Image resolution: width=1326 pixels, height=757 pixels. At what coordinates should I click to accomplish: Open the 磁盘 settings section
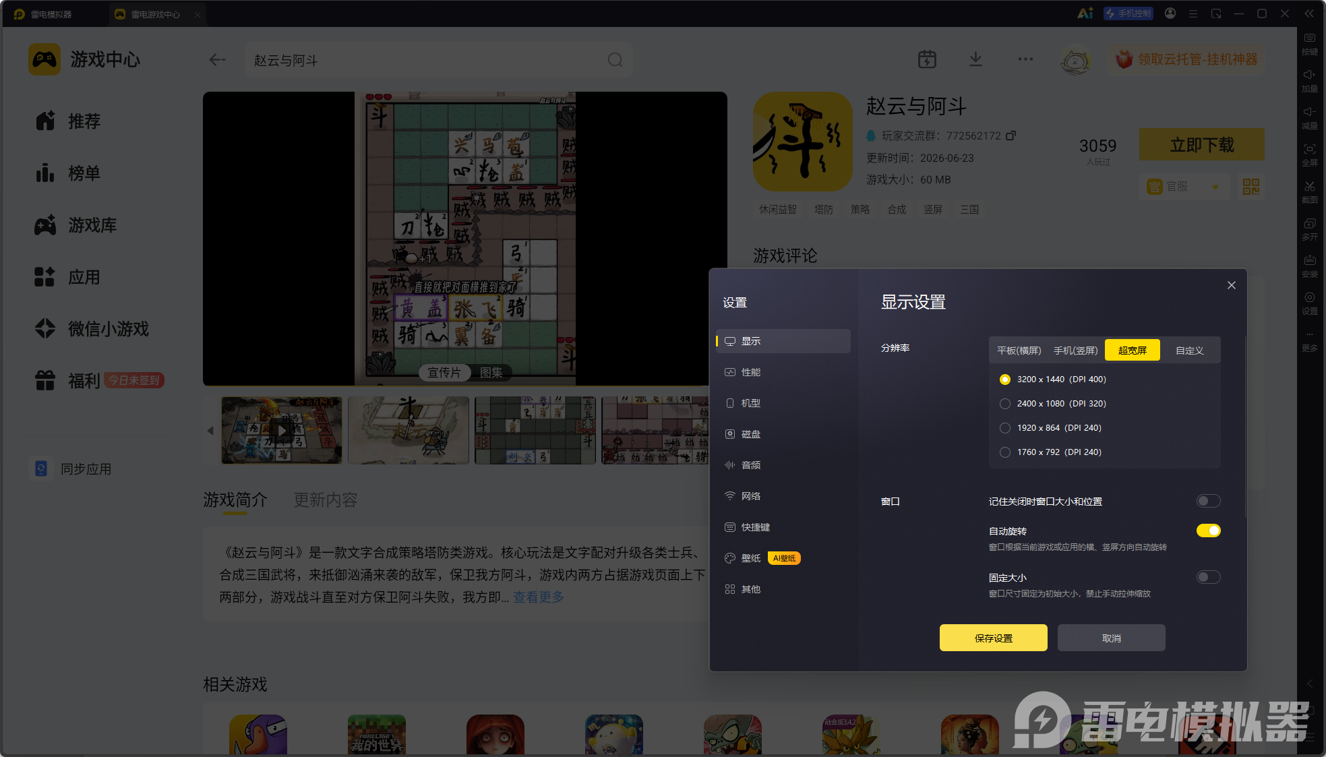click(783, 434)
